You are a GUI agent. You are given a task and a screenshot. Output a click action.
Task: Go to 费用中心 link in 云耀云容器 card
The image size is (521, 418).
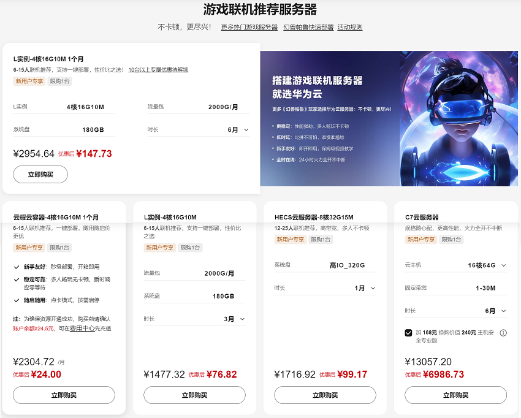tap(82, 329)
